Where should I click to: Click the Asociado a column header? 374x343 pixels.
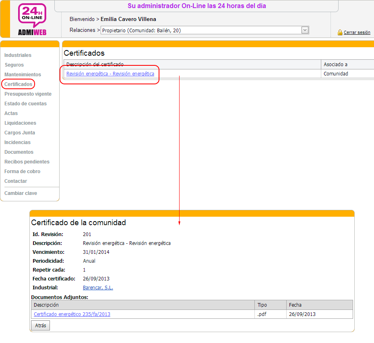335,64
